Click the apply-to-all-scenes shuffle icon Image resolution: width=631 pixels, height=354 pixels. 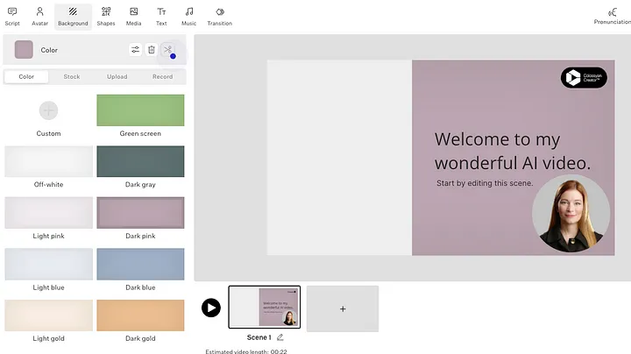167,50
